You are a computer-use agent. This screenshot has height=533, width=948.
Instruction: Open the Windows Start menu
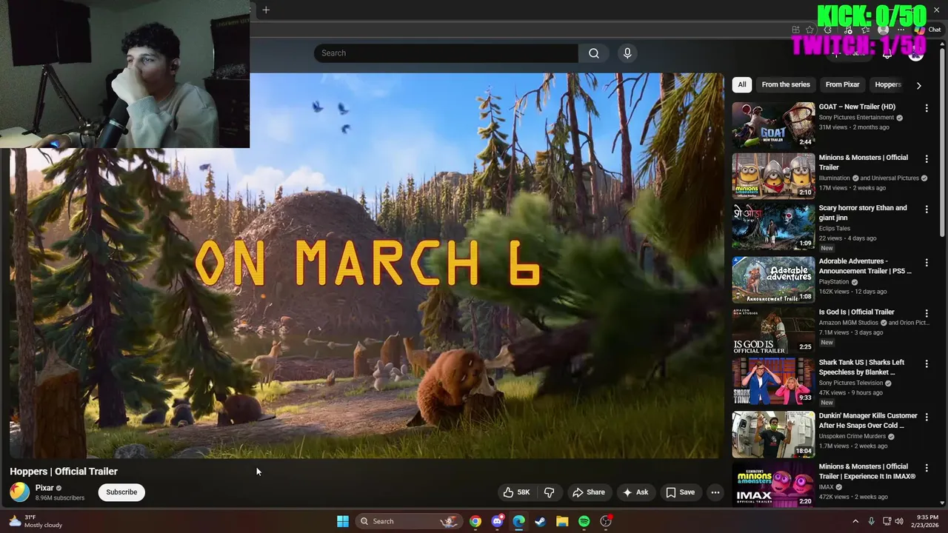pyautogui.click(x=343, y=521)
